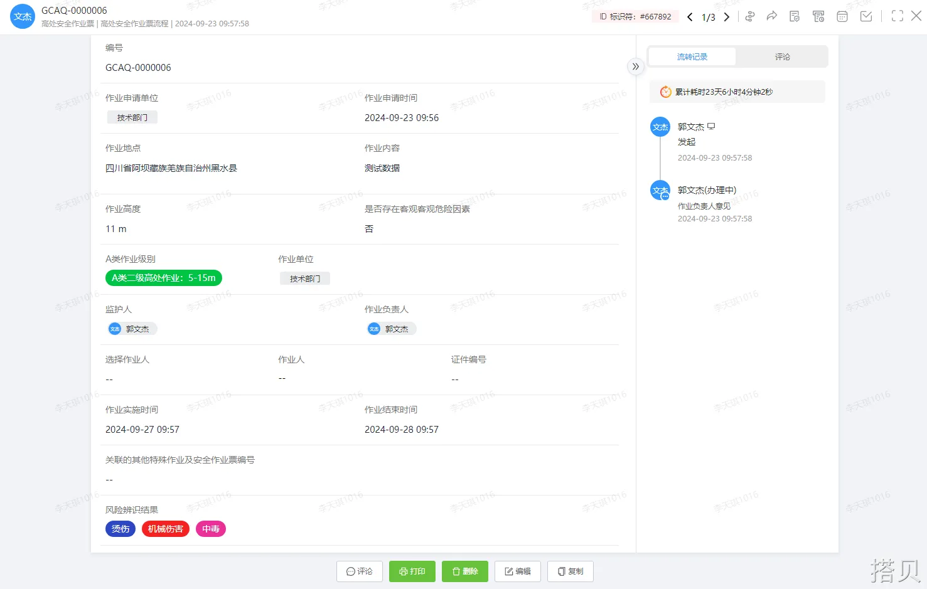The width and height of the screenshot is (927, 589).
Task: Toggle fullscreen view icon
Action: pos(898,17)
